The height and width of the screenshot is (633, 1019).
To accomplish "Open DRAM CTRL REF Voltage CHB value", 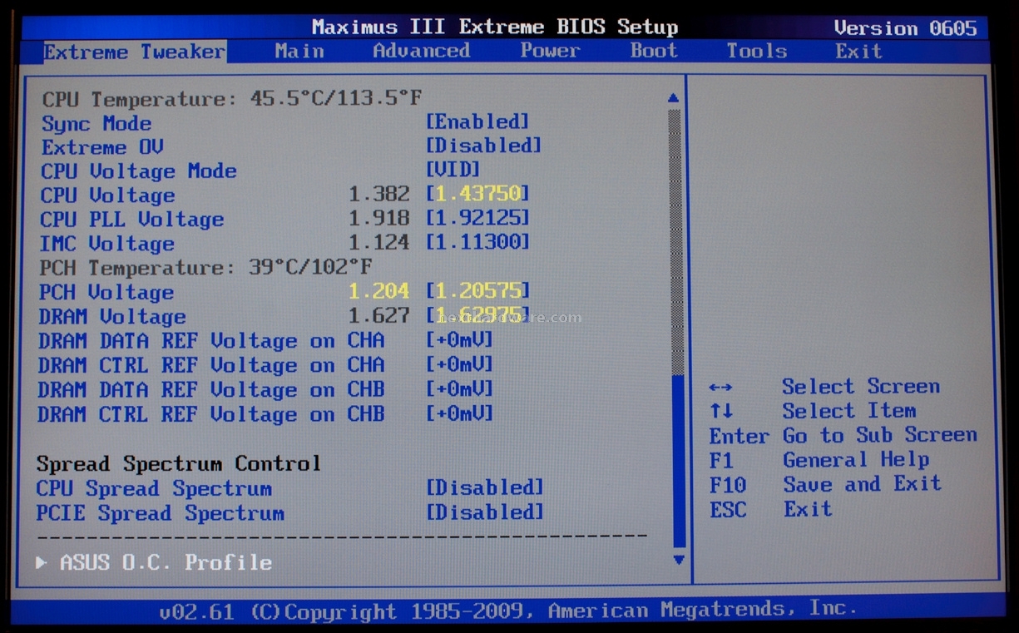I will click(459, 413).
